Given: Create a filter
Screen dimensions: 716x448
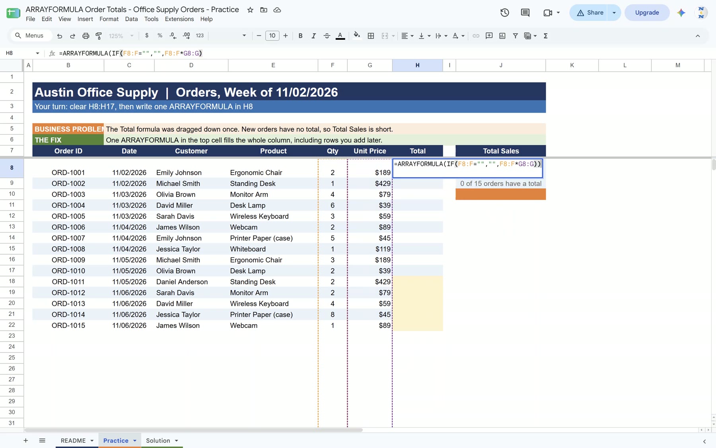Looking at the screenshot, I should click(x=515, y=36).
